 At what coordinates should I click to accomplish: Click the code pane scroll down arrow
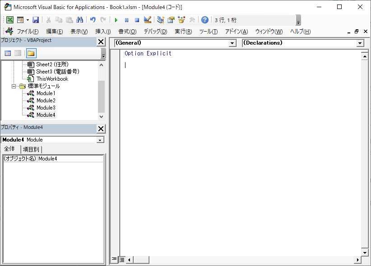pyautogui.click(x=365, y=252)
